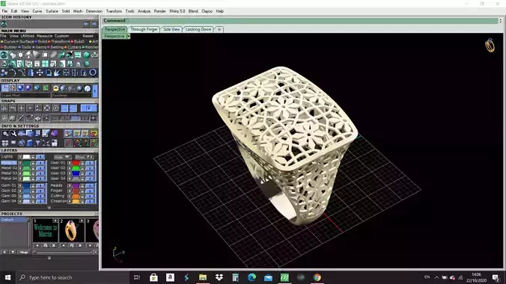This screenshot has height=284, width=506.
Task: Click the arrow beside the Lights layer
Action: (20, 157)
